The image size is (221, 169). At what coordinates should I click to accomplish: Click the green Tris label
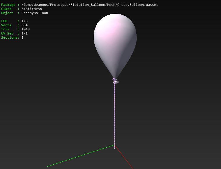point(5,30)
